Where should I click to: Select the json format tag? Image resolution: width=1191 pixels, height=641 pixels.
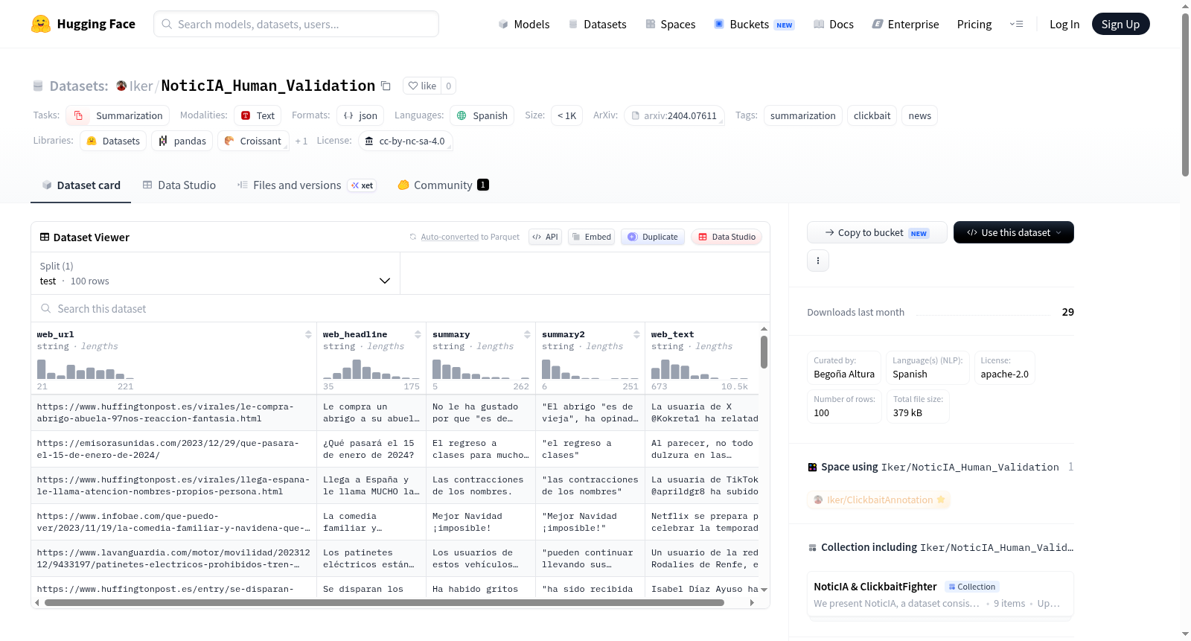[x=360, y=115]
